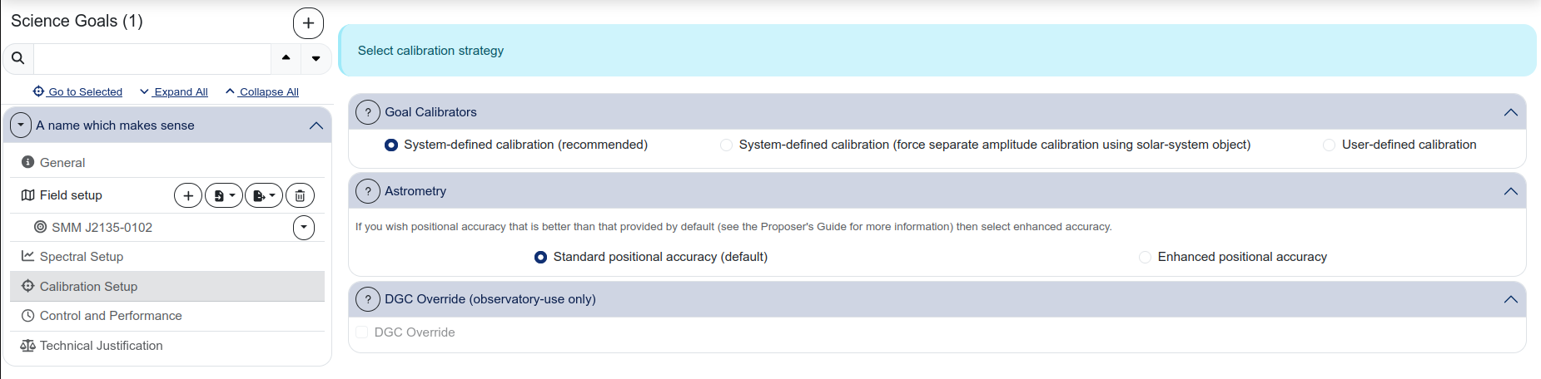Jump to previous search result arrow
This screenshot has height=379, width=1541.
tap(286, 58)
